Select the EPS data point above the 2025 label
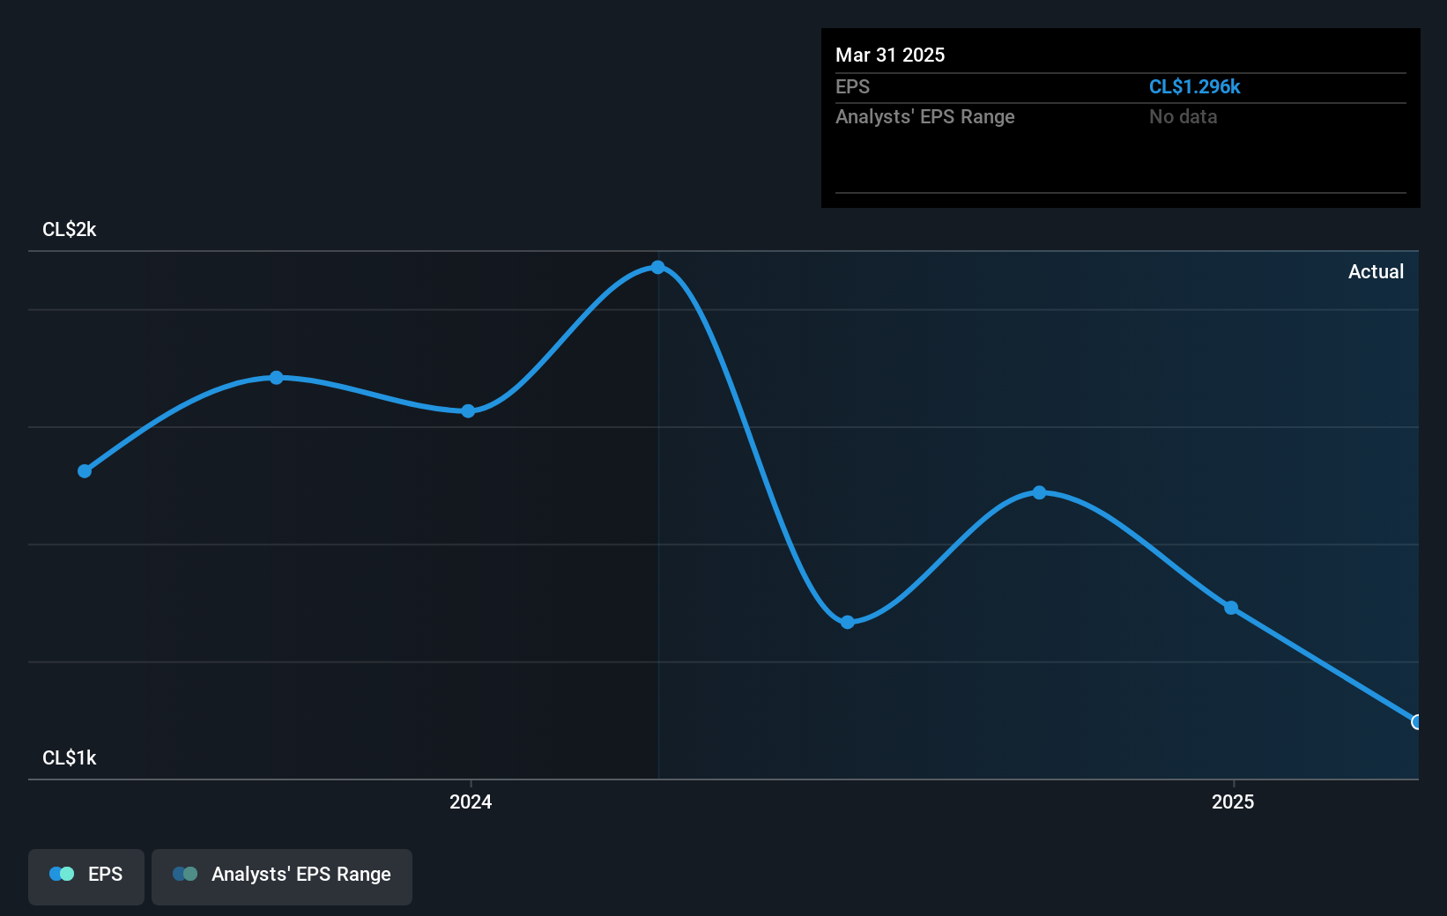Screen dimensions: 1447x916 1231,608
